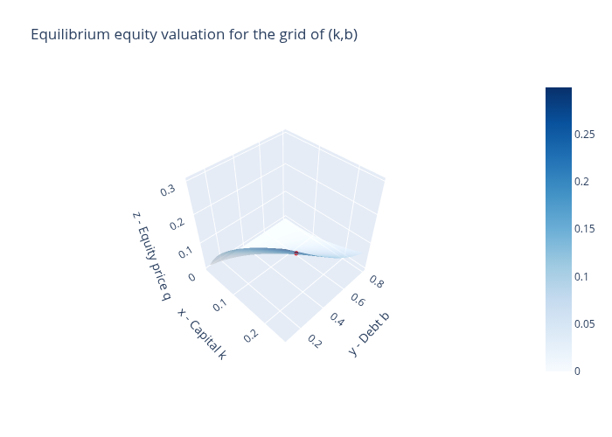The width and height of the screenshot is (612, 437).
Task: Click the red marker point on the surface
Action: point(296,253)
